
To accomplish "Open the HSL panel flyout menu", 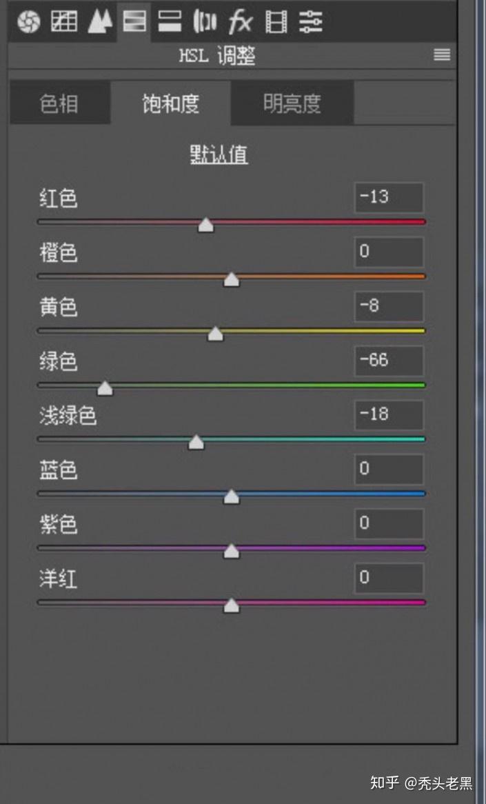I will pos(442,55).
